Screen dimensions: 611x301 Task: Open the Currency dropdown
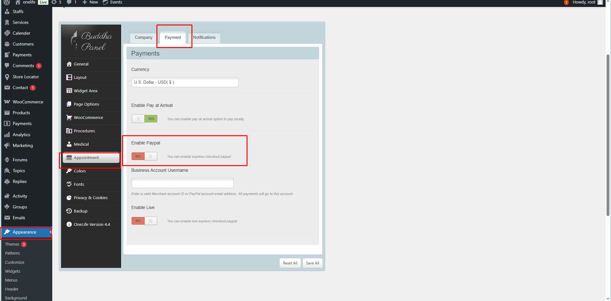(x=185, y=82)
